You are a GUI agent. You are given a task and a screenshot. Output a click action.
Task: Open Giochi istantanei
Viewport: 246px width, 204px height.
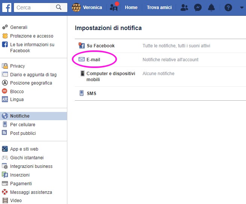27,158
